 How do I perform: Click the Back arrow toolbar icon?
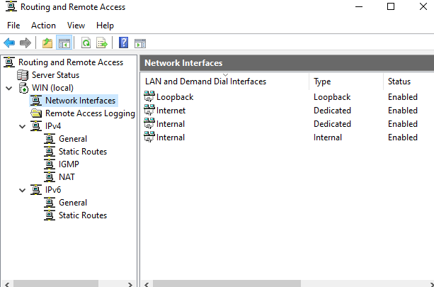tap(9, 43)
